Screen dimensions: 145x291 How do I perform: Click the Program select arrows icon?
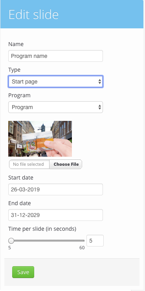click(100, 107)
